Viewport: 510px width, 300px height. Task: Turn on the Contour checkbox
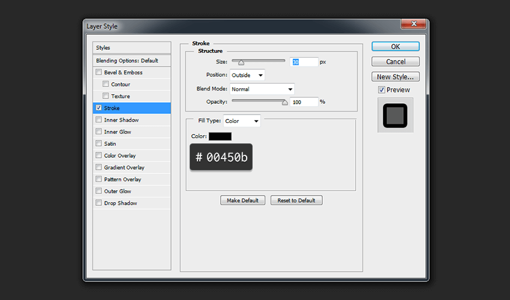point(106,85)
